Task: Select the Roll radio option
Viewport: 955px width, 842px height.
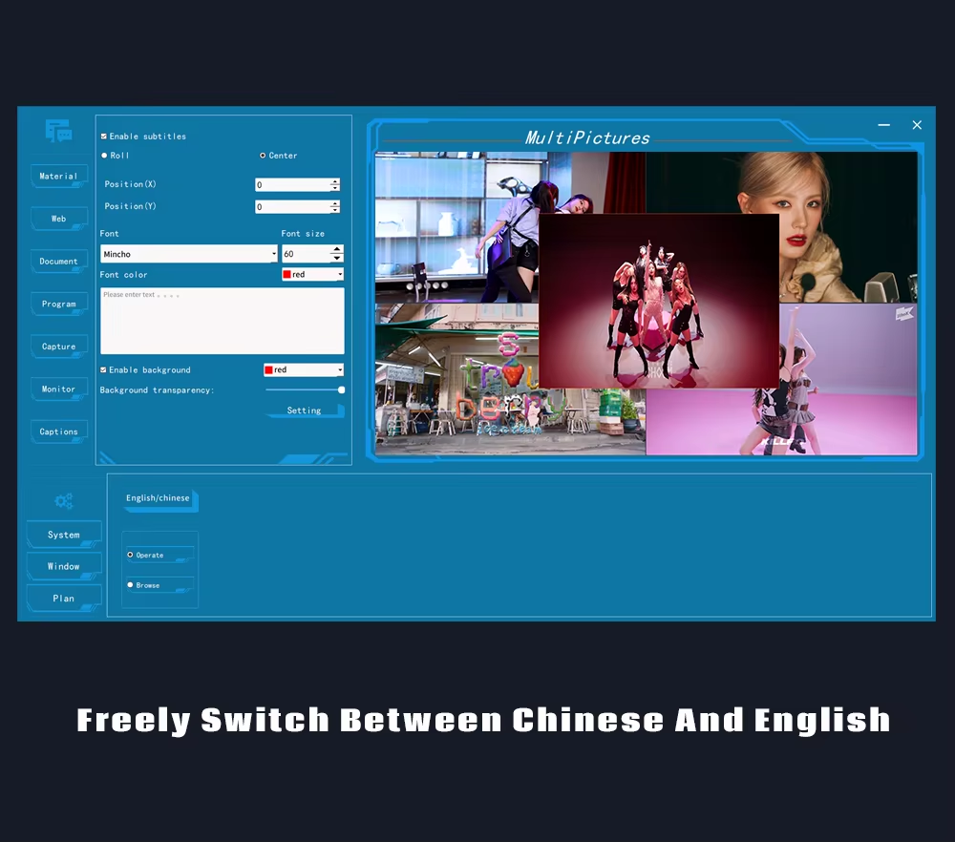Action: pyautogui.click(x=105, y=156)
